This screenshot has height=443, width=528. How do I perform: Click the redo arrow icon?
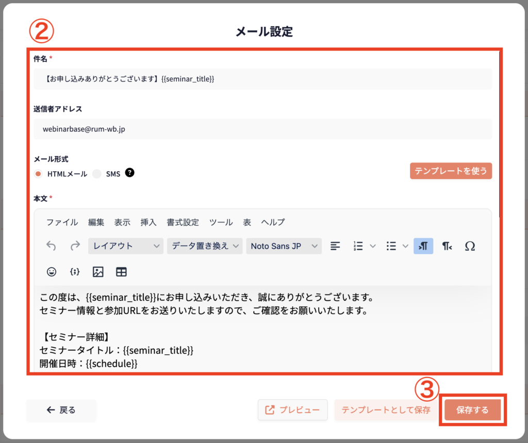tap(75, 246)
